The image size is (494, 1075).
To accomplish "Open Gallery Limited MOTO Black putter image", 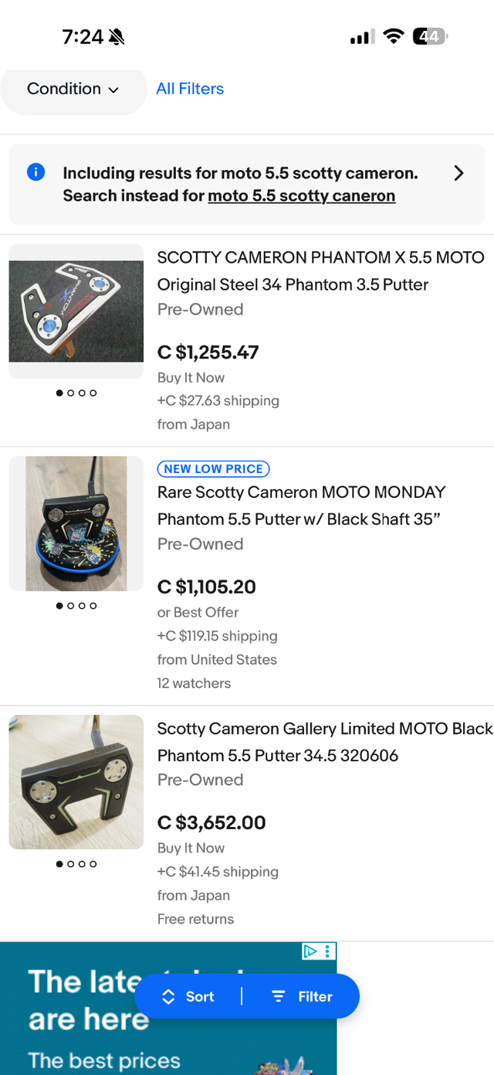I will (76, 782).
